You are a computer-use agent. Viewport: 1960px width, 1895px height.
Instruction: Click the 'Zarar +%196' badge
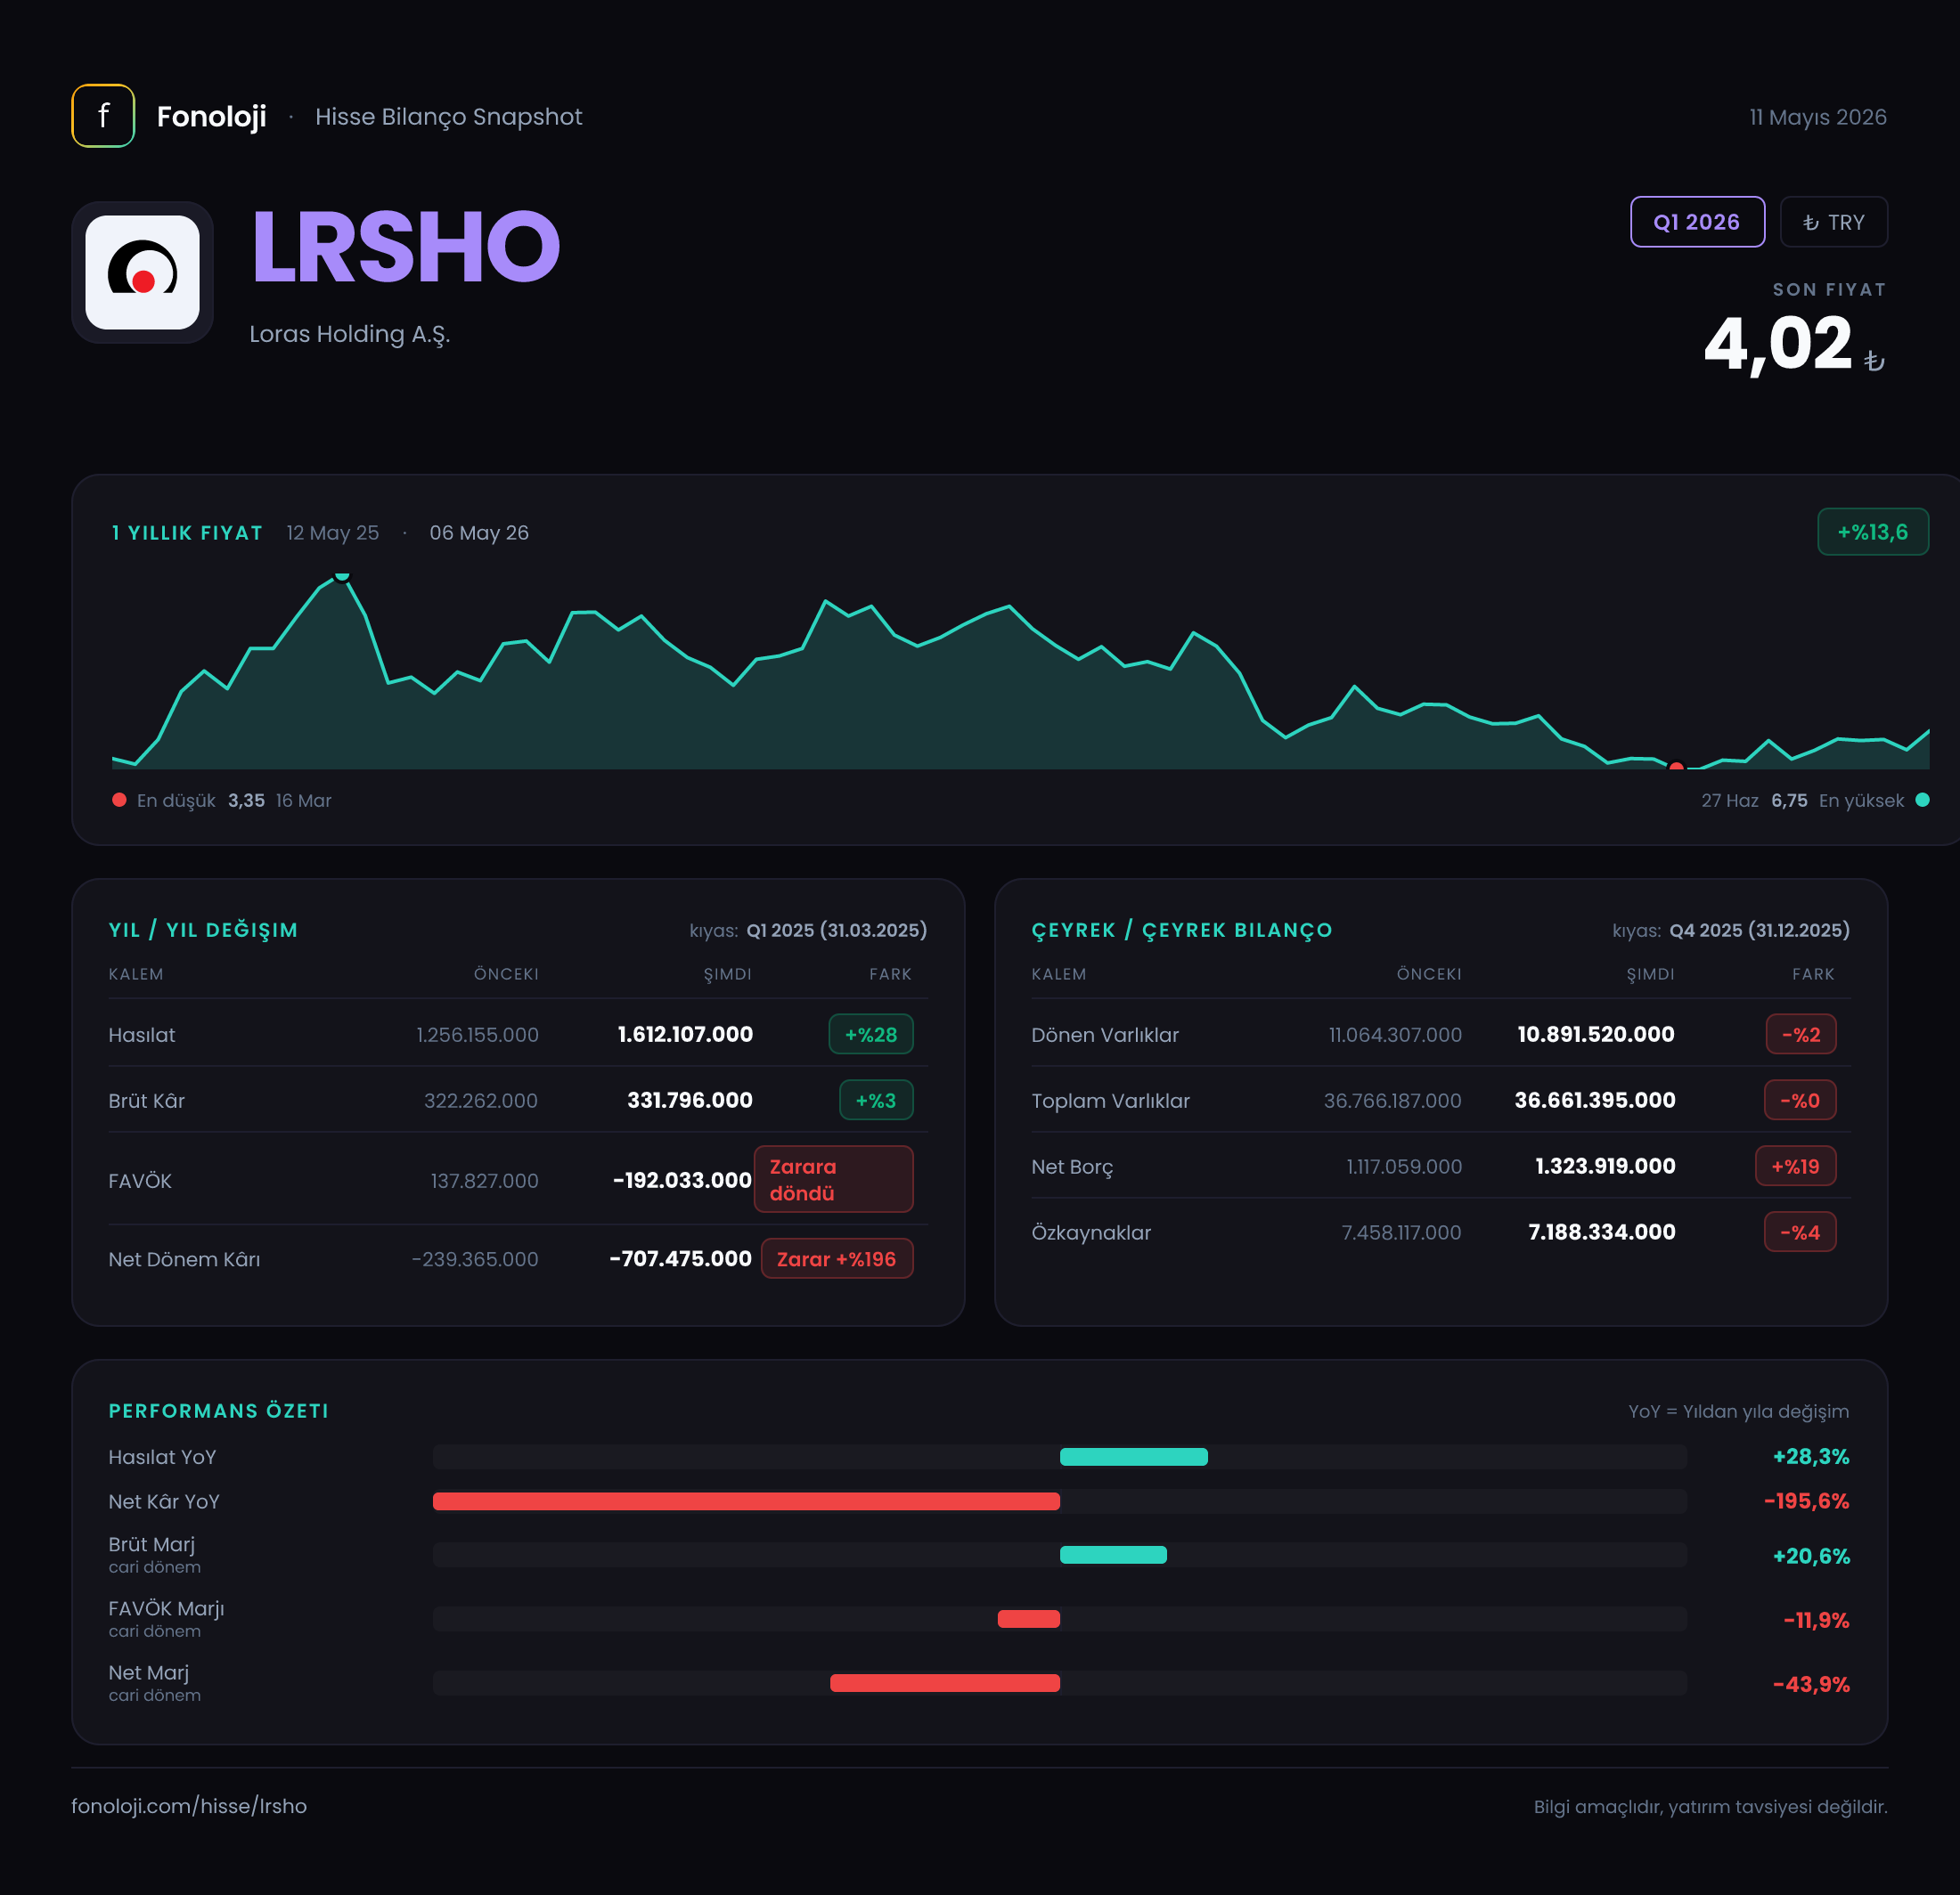point(837,1258)
